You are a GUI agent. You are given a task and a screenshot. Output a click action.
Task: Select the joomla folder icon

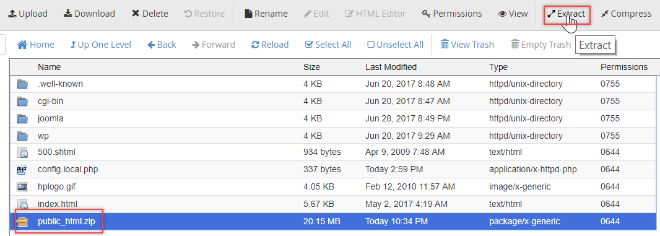[22, 119]
